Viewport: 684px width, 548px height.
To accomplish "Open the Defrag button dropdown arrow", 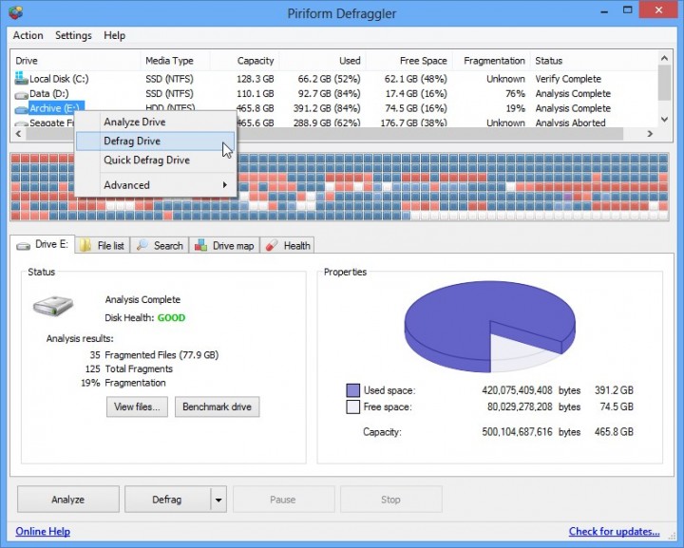I will pos(218,500).
